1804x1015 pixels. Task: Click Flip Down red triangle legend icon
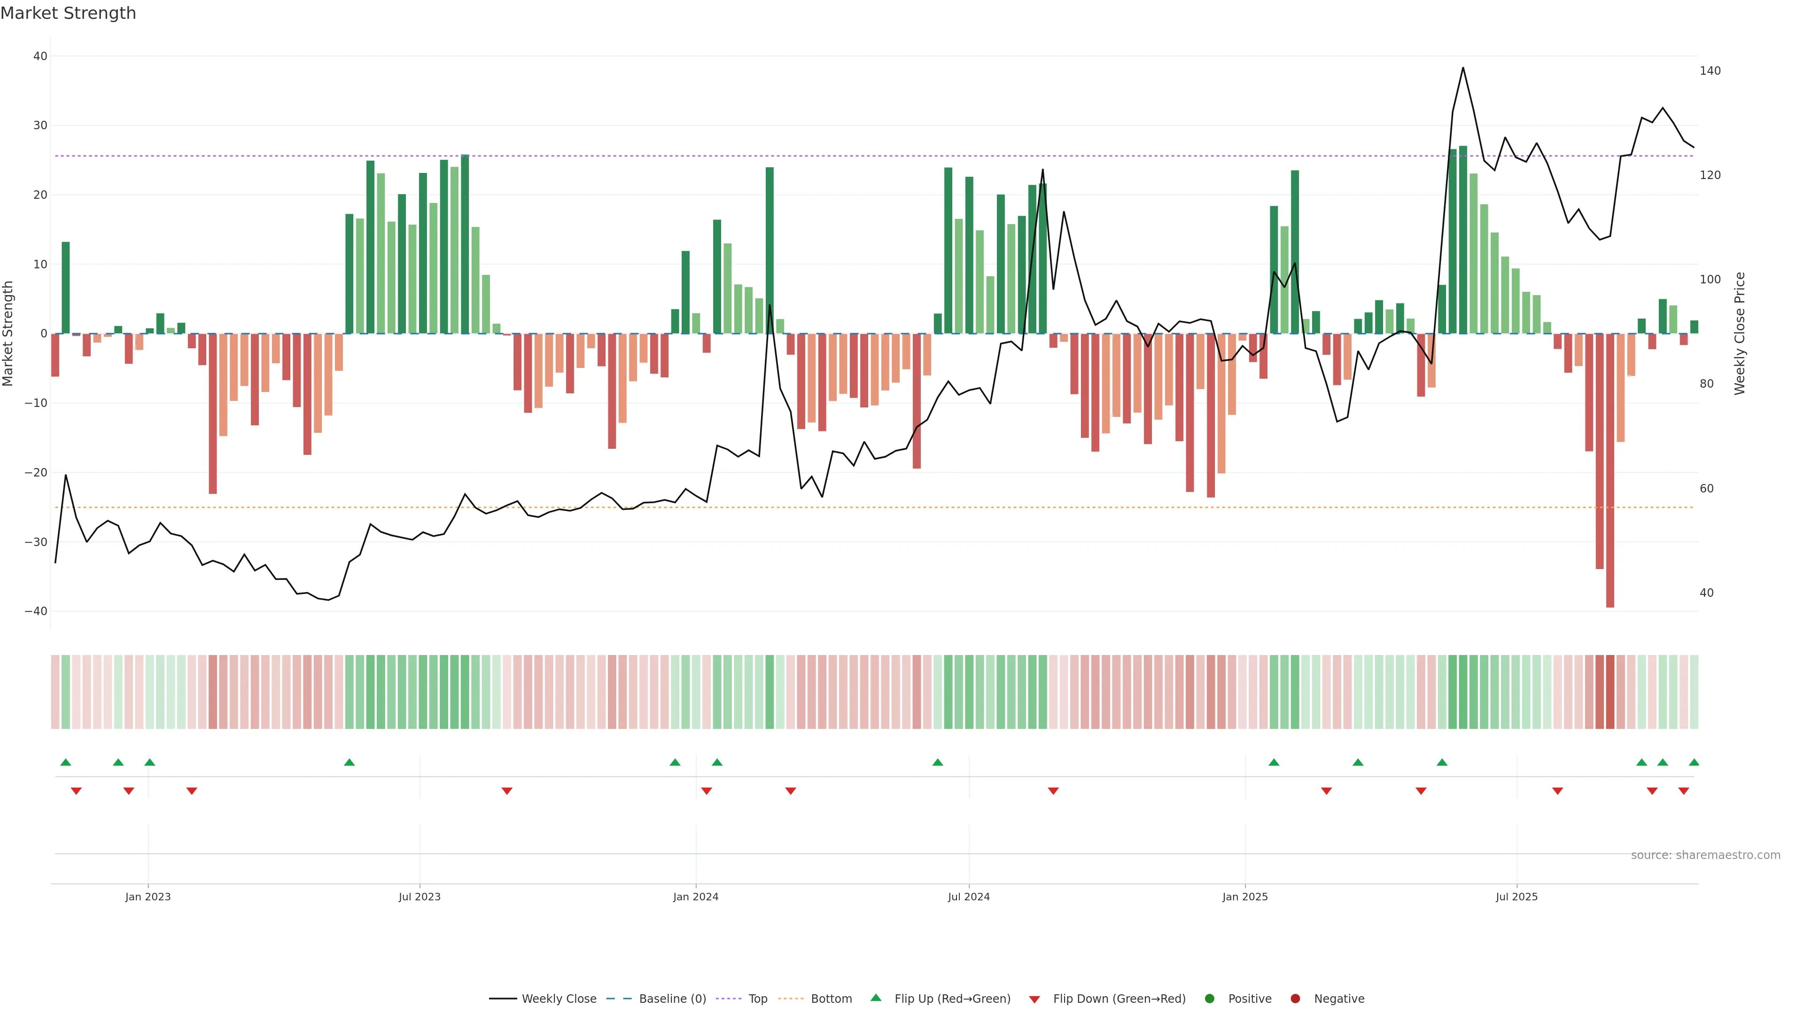point(1034,999)
